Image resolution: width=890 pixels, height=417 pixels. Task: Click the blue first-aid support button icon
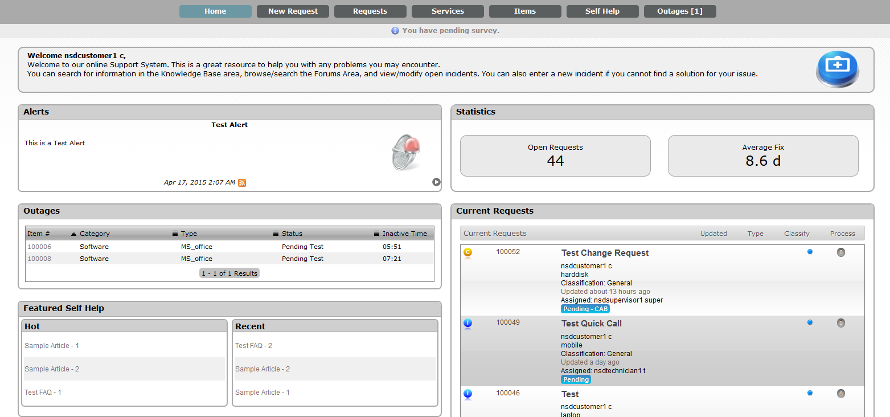pos(838,69)
